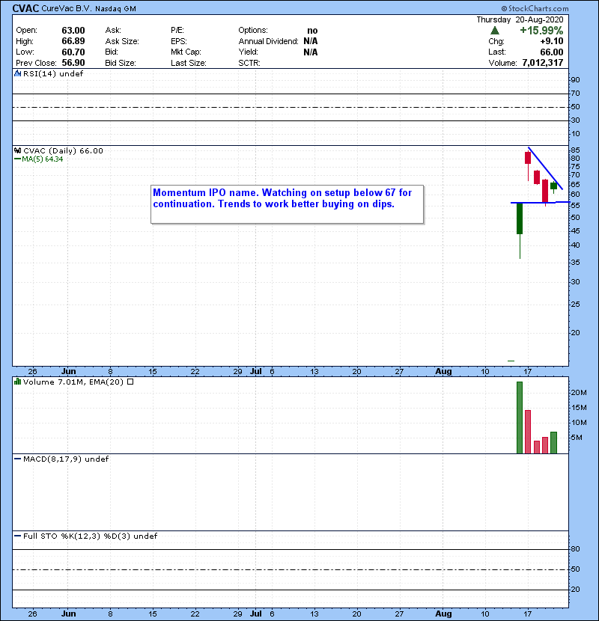Click the 5M volume axis label
Screen dimensions: 599x621
pyautogui.click(x=577, y=438)
